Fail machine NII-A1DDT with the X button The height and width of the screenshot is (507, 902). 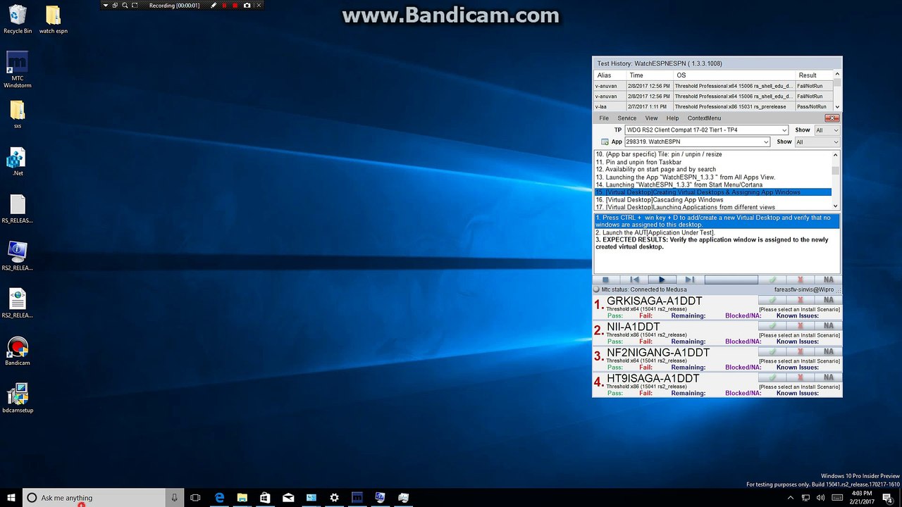click(x=801, y=325)
